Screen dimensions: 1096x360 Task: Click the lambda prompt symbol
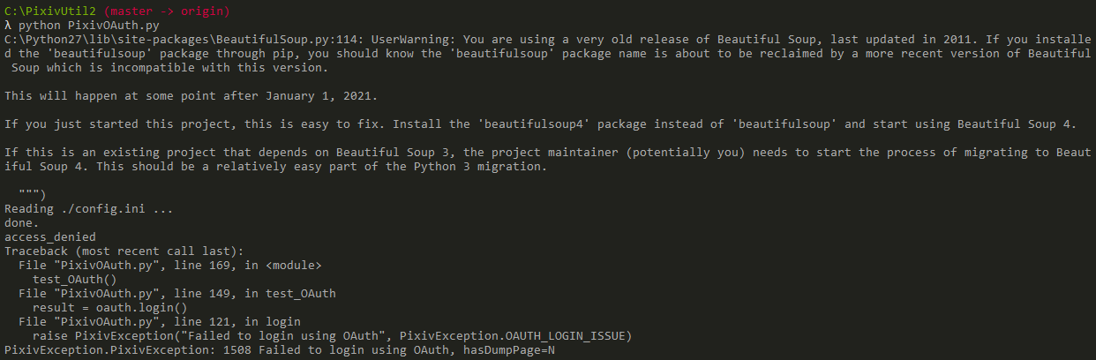8,26
